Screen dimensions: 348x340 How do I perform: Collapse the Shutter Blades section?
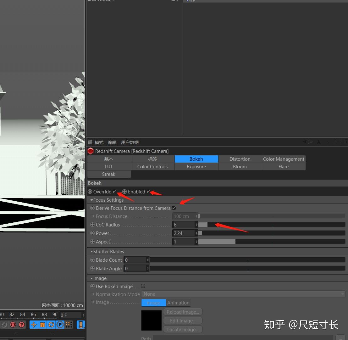point(91,251)
